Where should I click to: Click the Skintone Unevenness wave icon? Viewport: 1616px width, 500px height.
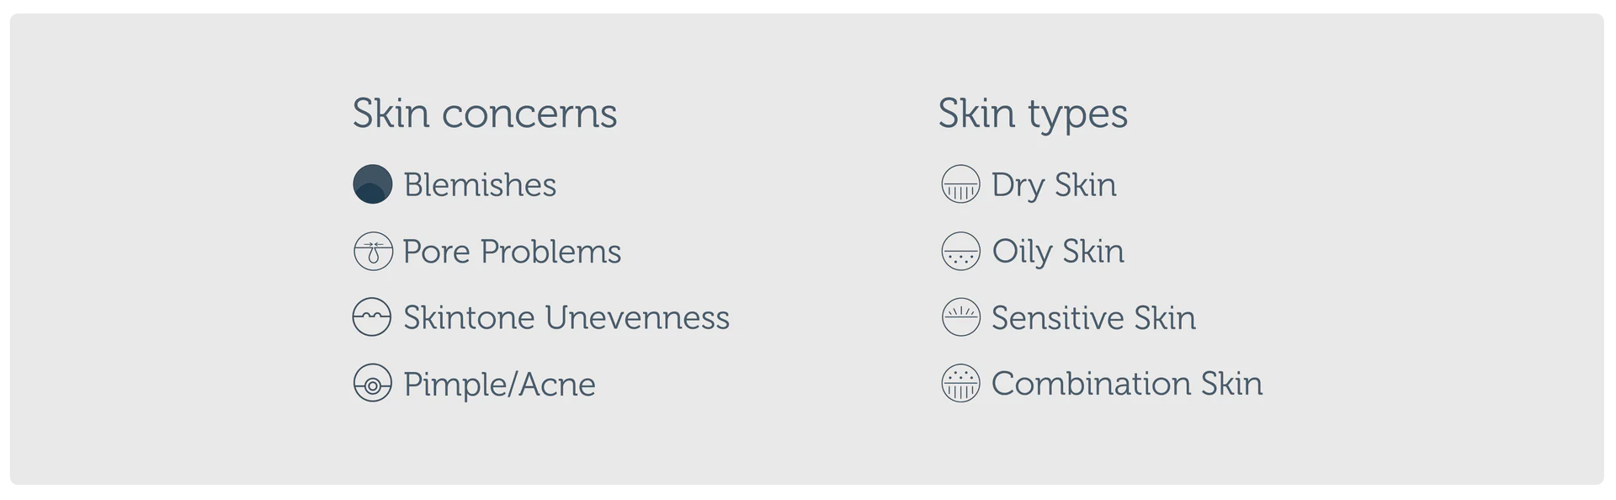372,317
